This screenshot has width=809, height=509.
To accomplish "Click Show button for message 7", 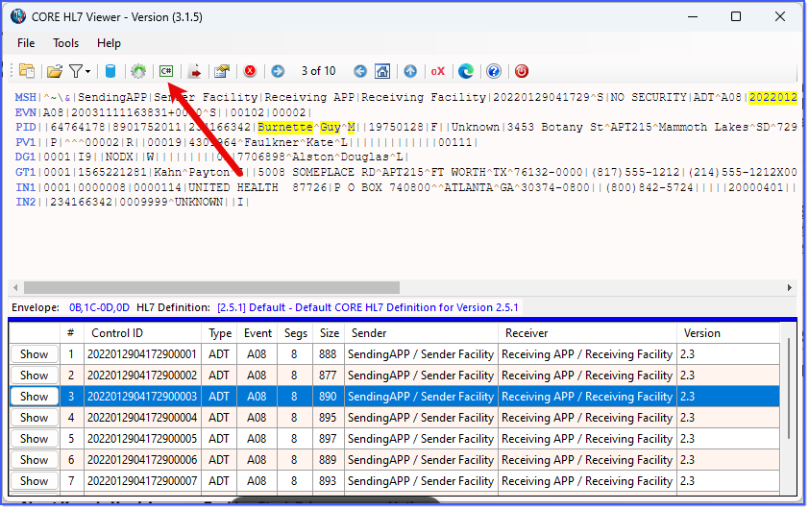I will pyautogui.click(x=34, y=481).
